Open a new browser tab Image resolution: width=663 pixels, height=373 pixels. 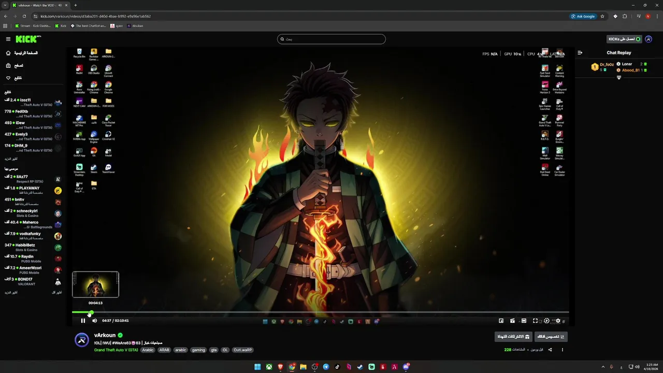click(76, 5)
